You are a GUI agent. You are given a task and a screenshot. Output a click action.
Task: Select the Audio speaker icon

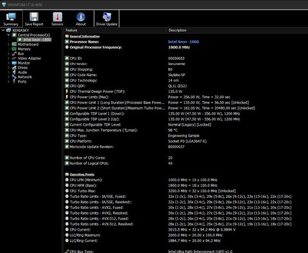[14, 72]
